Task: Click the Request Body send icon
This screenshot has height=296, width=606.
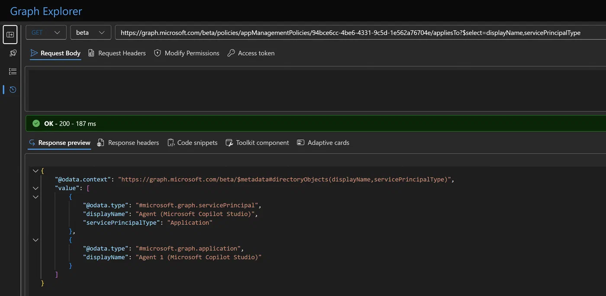Action: point(34,53)
